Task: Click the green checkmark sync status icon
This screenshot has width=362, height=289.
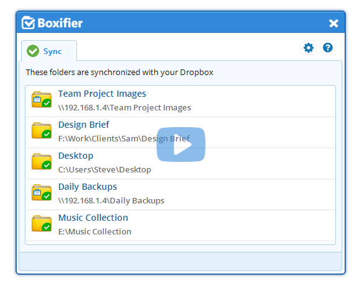Action: tap(33, 51)
